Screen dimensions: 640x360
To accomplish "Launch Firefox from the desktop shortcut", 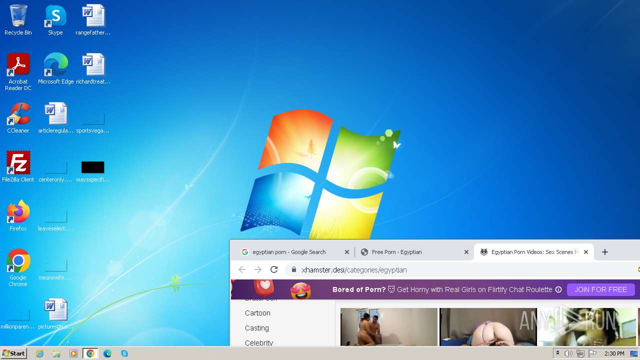I will (x=18, y=216).
